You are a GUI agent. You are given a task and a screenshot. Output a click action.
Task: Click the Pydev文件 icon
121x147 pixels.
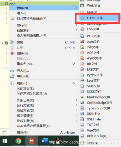[82, 75]
